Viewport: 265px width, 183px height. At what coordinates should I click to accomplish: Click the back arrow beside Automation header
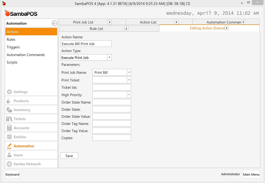[x=54, y=23]
